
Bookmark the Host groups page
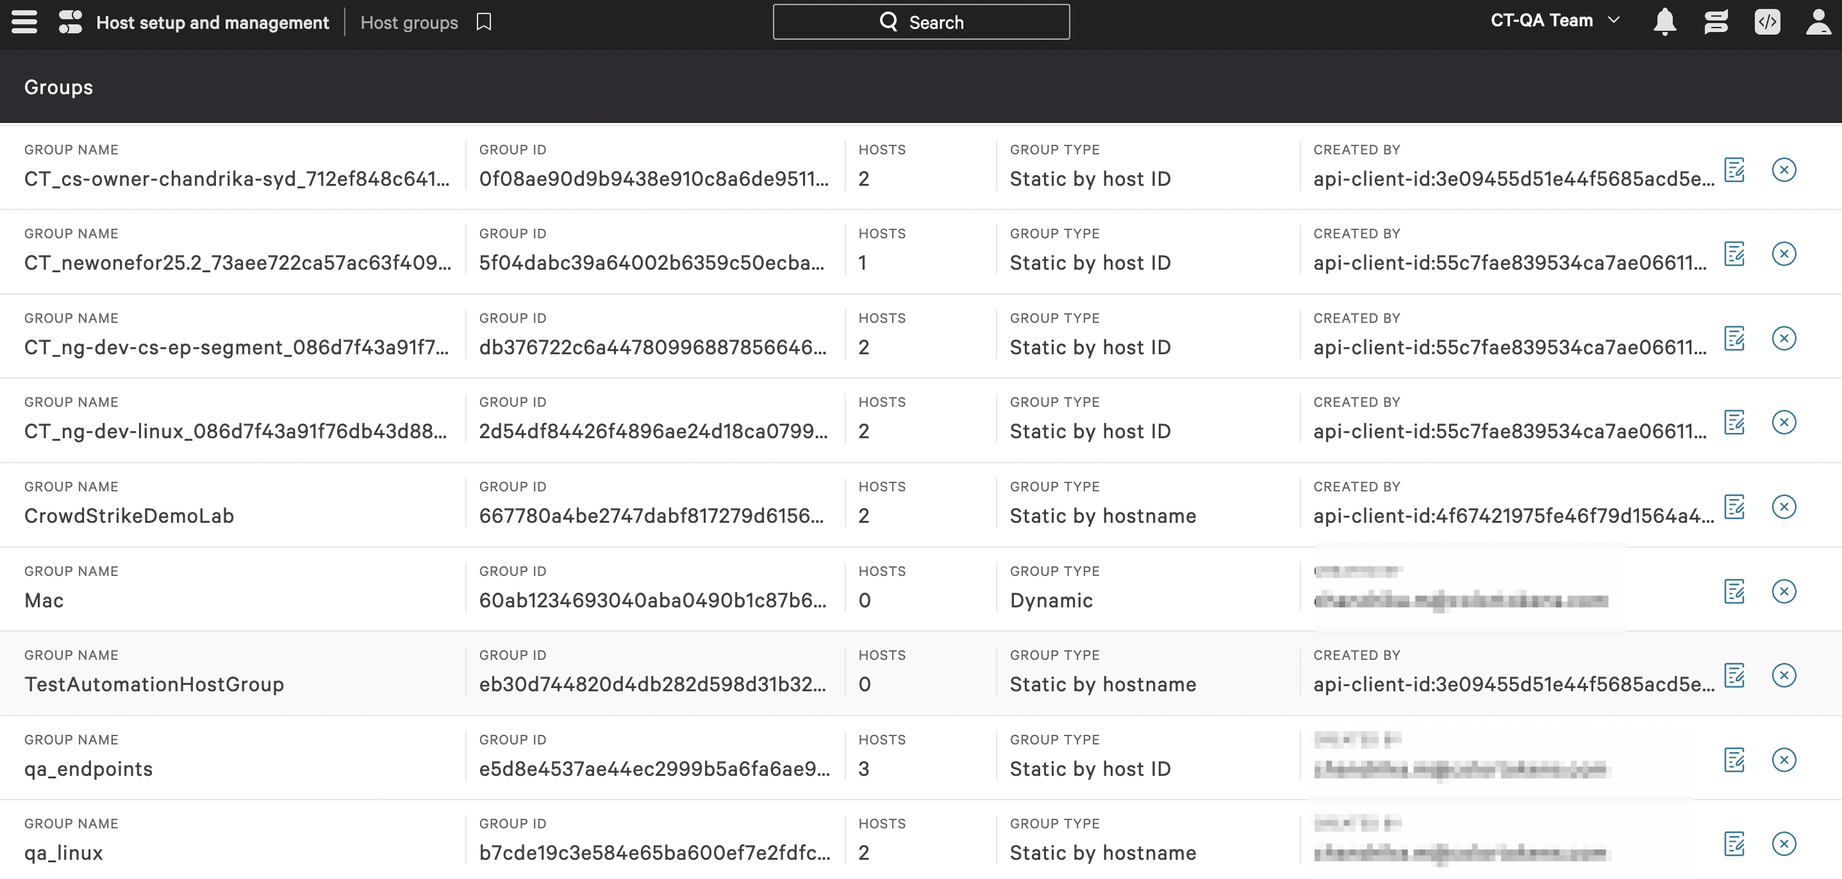click(484, 22)
